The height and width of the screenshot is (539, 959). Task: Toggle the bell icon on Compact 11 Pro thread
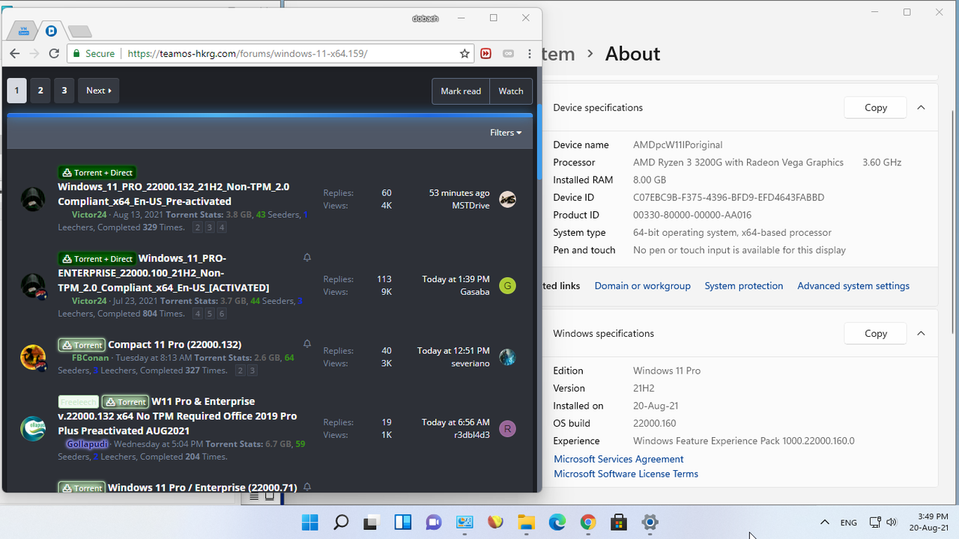307,344
